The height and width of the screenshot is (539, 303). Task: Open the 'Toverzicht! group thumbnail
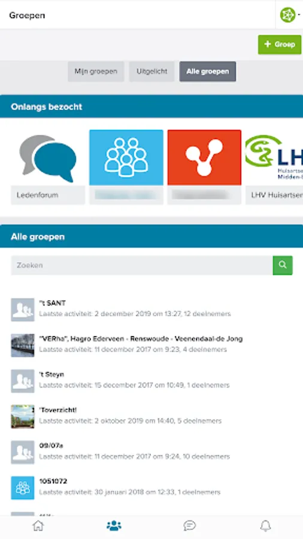point(23,416)
